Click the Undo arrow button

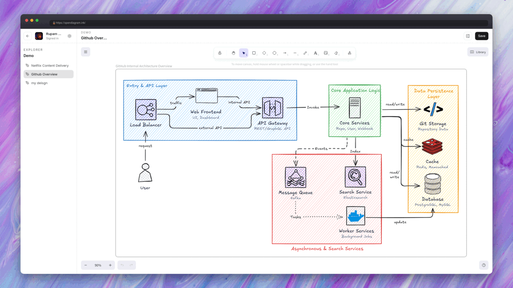pyautogui.click(x=122, y=265)
